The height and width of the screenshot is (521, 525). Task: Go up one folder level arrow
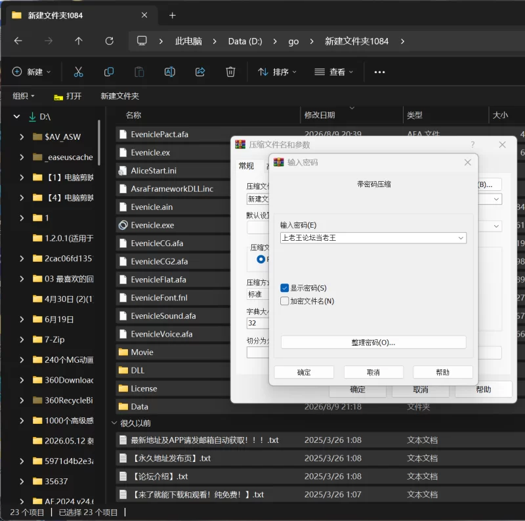79,41
